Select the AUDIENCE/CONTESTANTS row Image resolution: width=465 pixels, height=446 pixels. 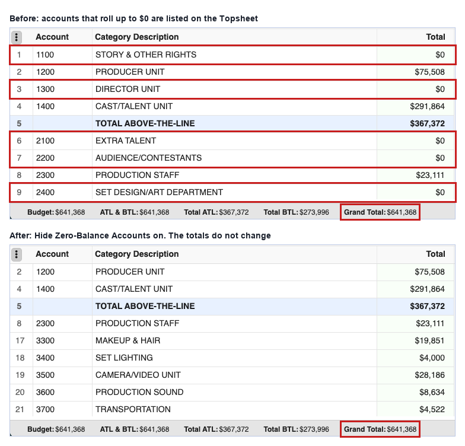(x=232, y=158)
